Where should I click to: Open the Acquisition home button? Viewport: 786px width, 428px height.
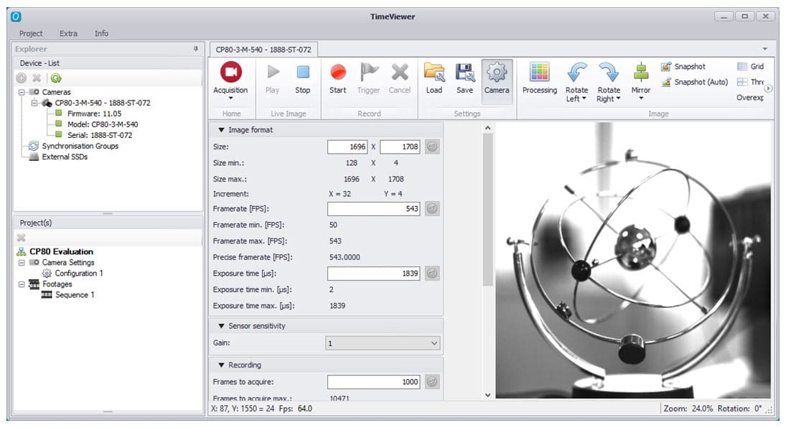pyautogui.click(x=230, y=80)
